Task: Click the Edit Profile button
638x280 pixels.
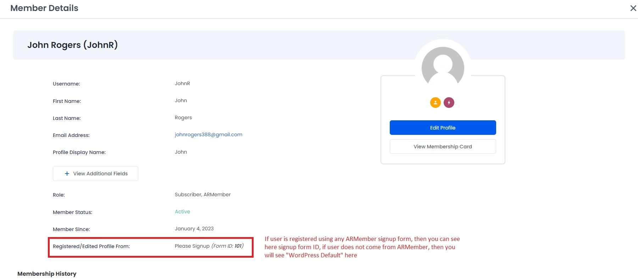Action: coord(443,128)
